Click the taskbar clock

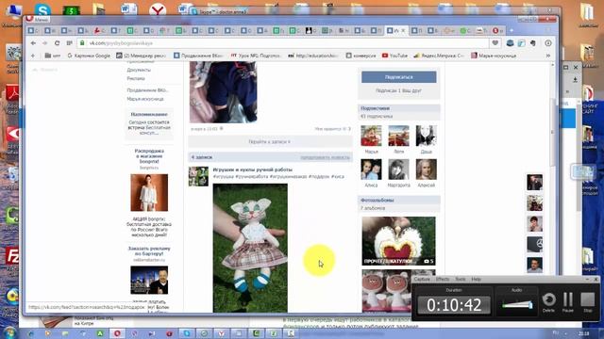pyautogui.click(x=583, y=333)
